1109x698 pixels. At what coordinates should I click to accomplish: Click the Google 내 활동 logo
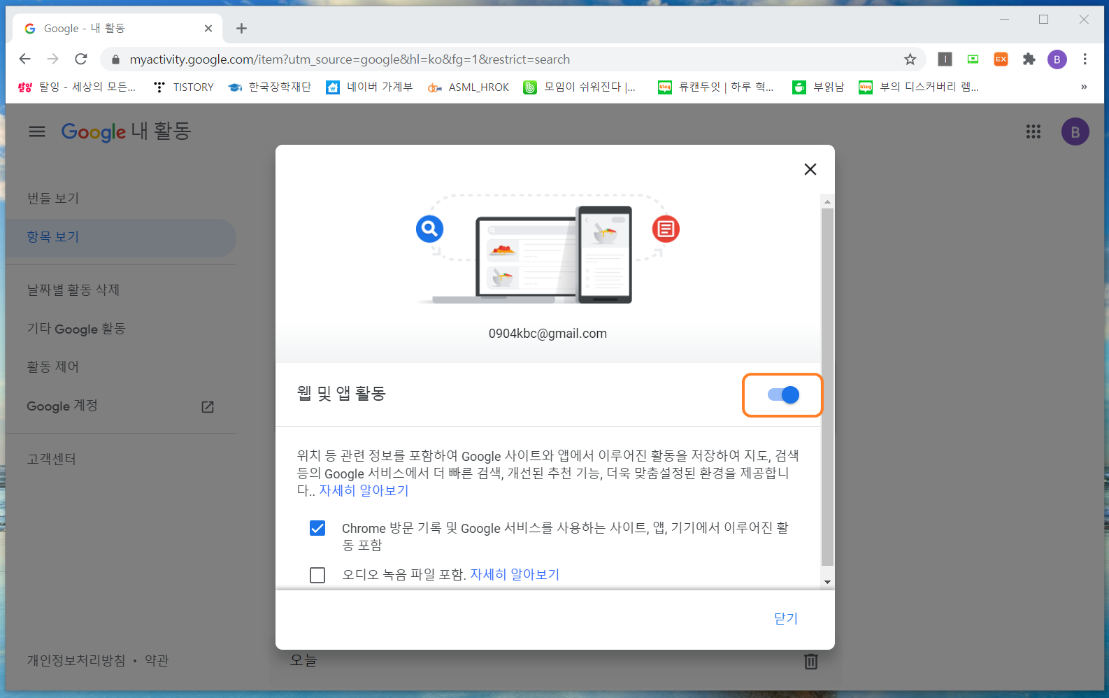pyautogui.click(x=126, y=131)
